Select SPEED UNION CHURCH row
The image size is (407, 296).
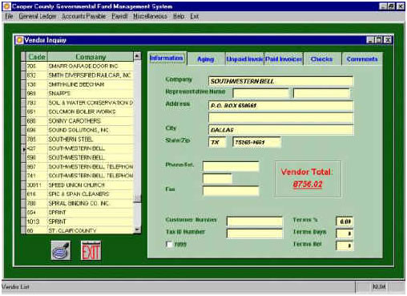point(79,184)
